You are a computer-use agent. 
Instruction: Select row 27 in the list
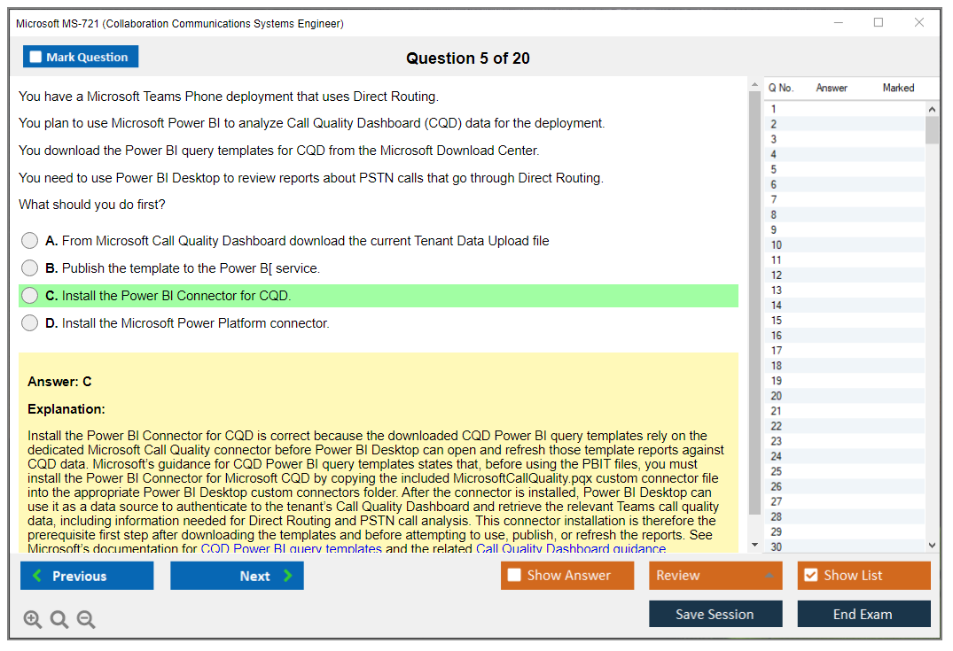[x=845, y=501]
